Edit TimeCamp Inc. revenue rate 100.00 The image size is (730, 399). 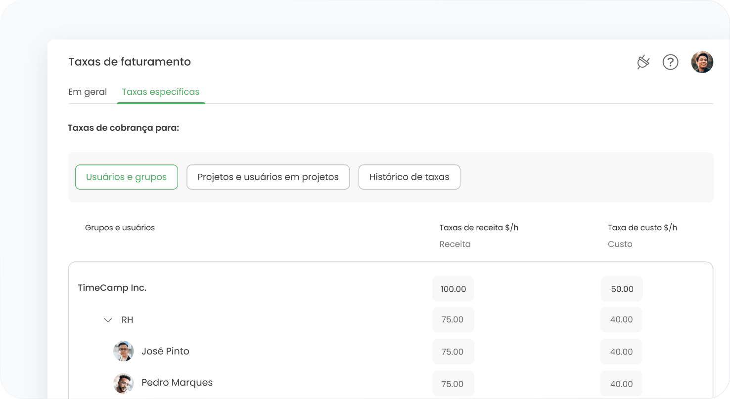(x=453, y=289)
